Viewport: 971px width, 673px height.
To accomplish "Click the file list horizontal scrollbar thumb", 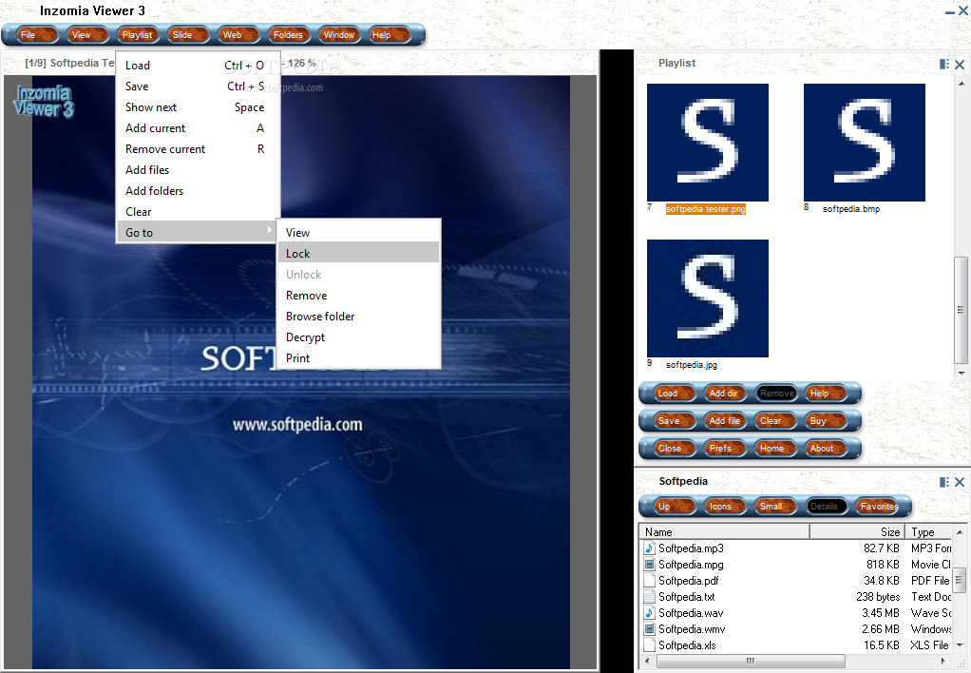I will click(751, 661).
